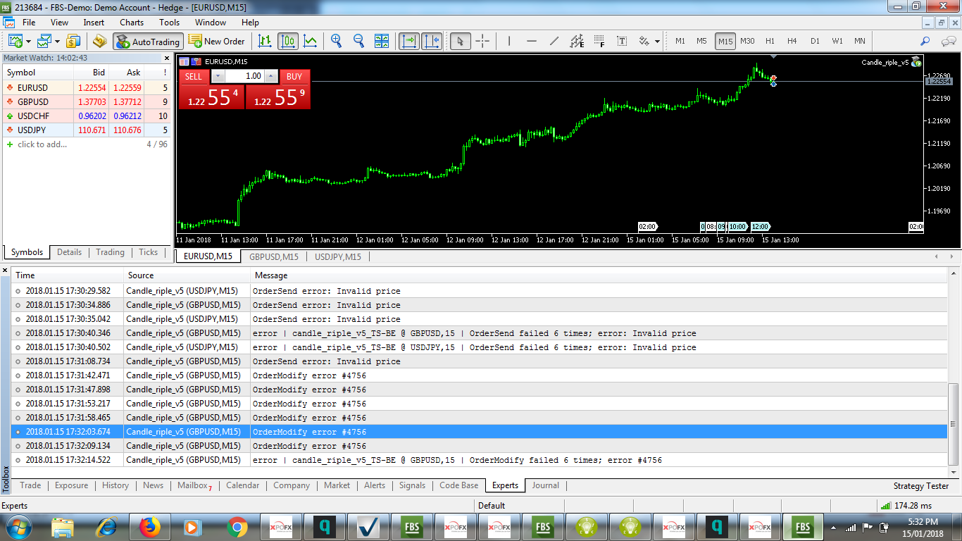Screen dimensions: 962x541
Task: Zoom in on the chart
Action: tap(337, 41)
